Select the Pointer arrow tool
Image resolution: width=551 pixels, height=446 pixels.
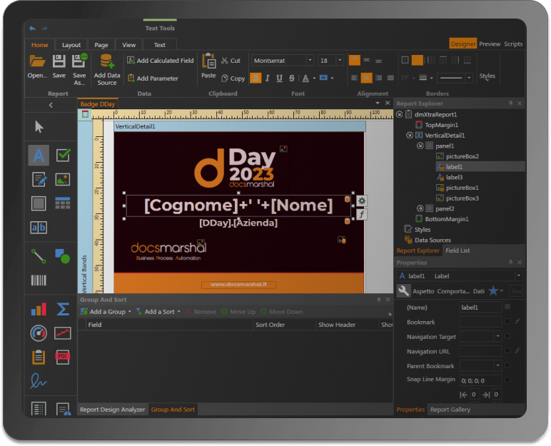tap(39, 127)
